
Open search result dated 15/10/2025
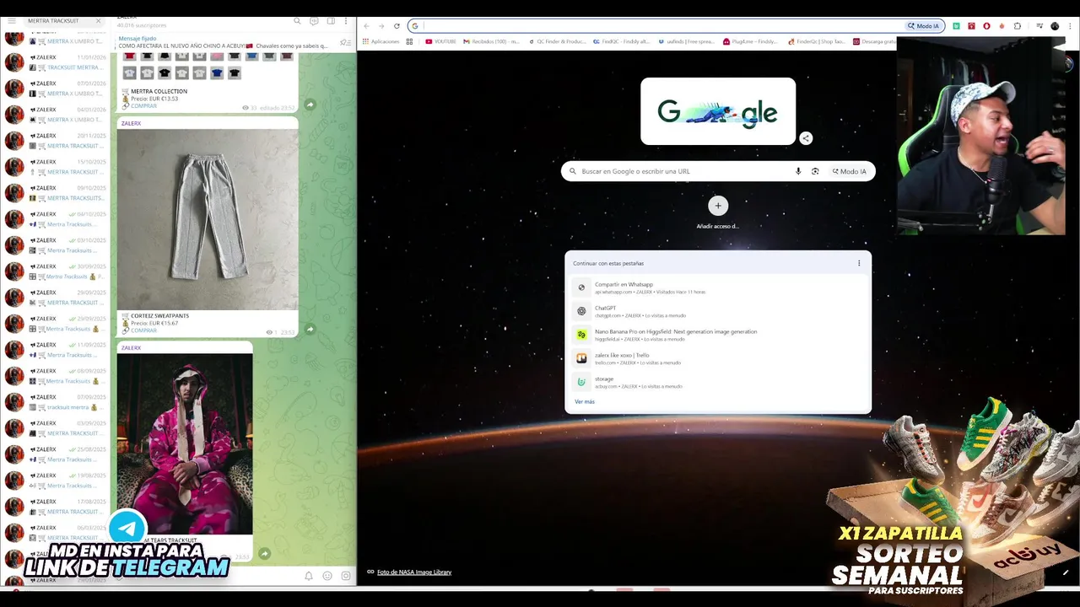click(56, 167)
